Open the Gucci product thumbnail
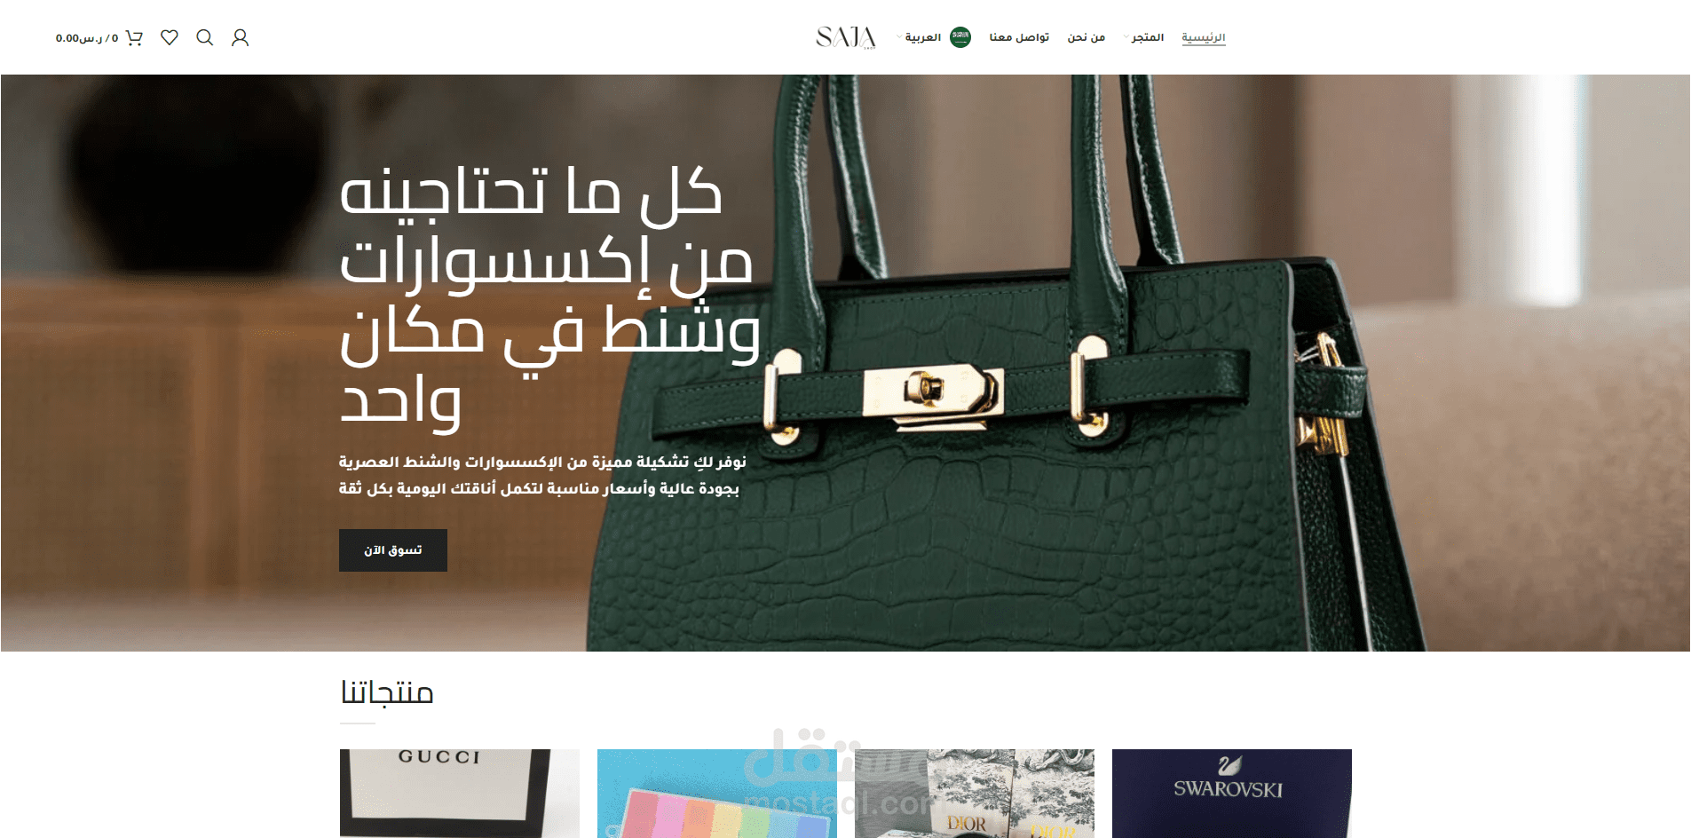Image resolution: width=1691 pixels, height=838 pixels. point(460,793)
